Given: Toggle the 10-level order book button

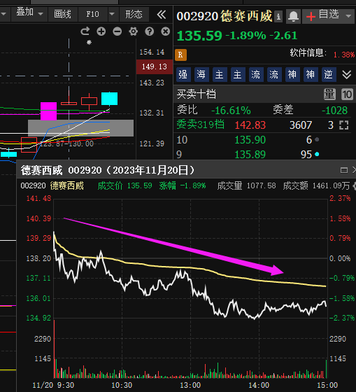Looking at the screenshot, I should pos(347,94).
